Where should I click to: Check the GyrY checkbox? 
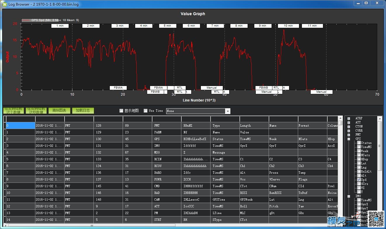(x=359, y=208)
